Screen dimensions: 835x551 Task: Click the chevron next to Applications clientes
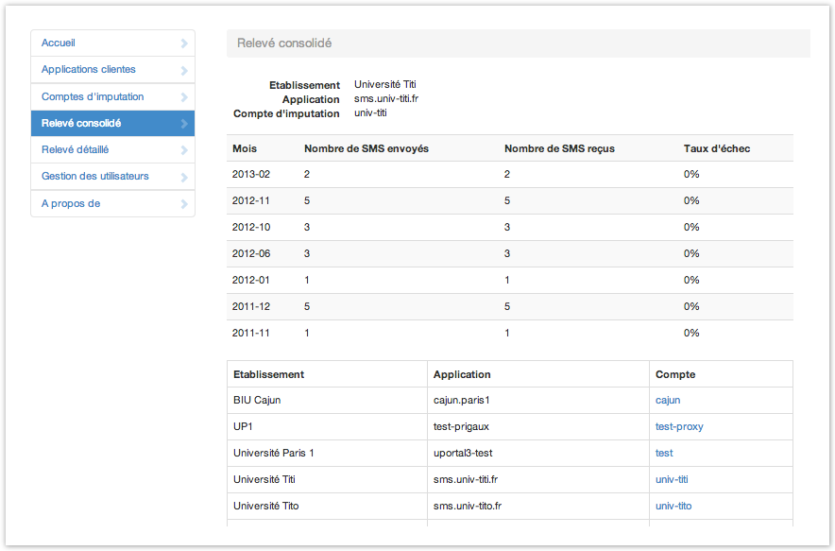184,70
